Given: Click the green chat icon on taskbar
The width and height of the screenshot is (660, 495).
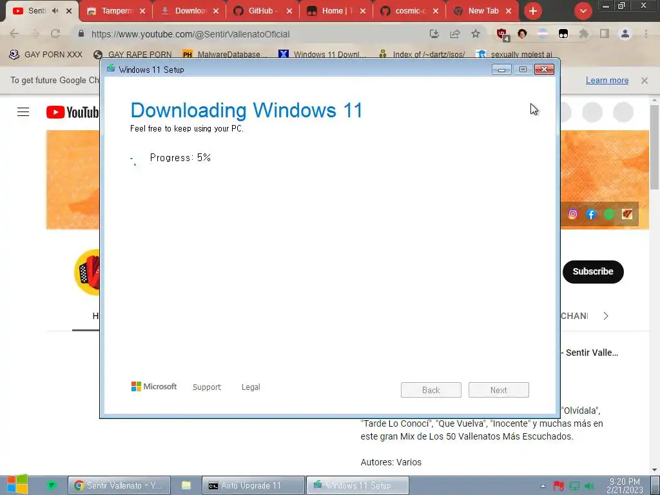Looking at the screenshot, I should point(52,485).
